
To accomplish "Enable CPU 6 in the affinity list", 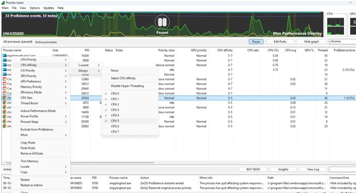I will coord(130,126).
